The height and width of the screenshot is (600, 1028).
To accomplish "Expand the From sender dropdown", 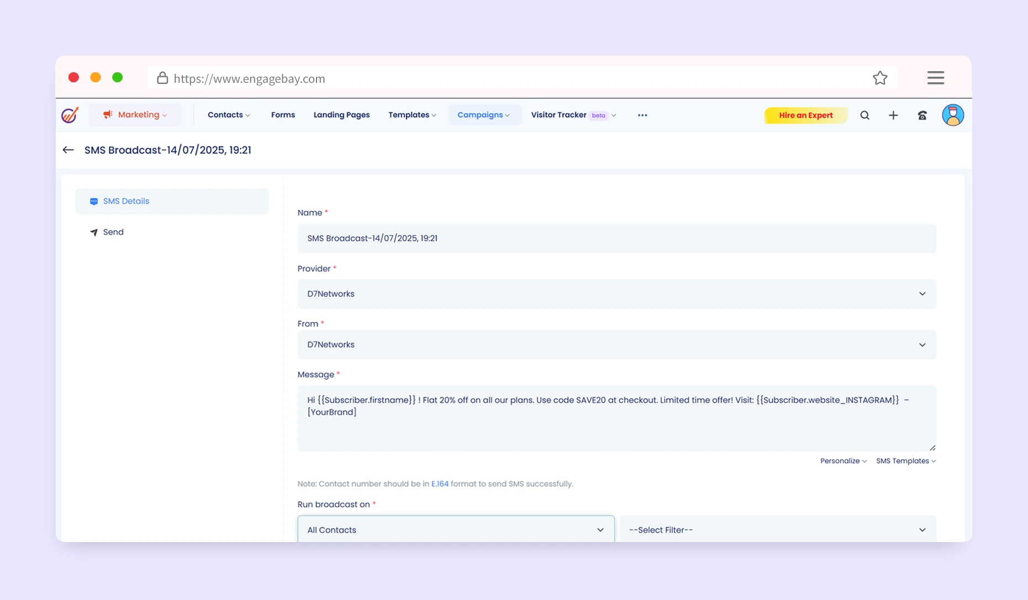I will click(616, 345).
